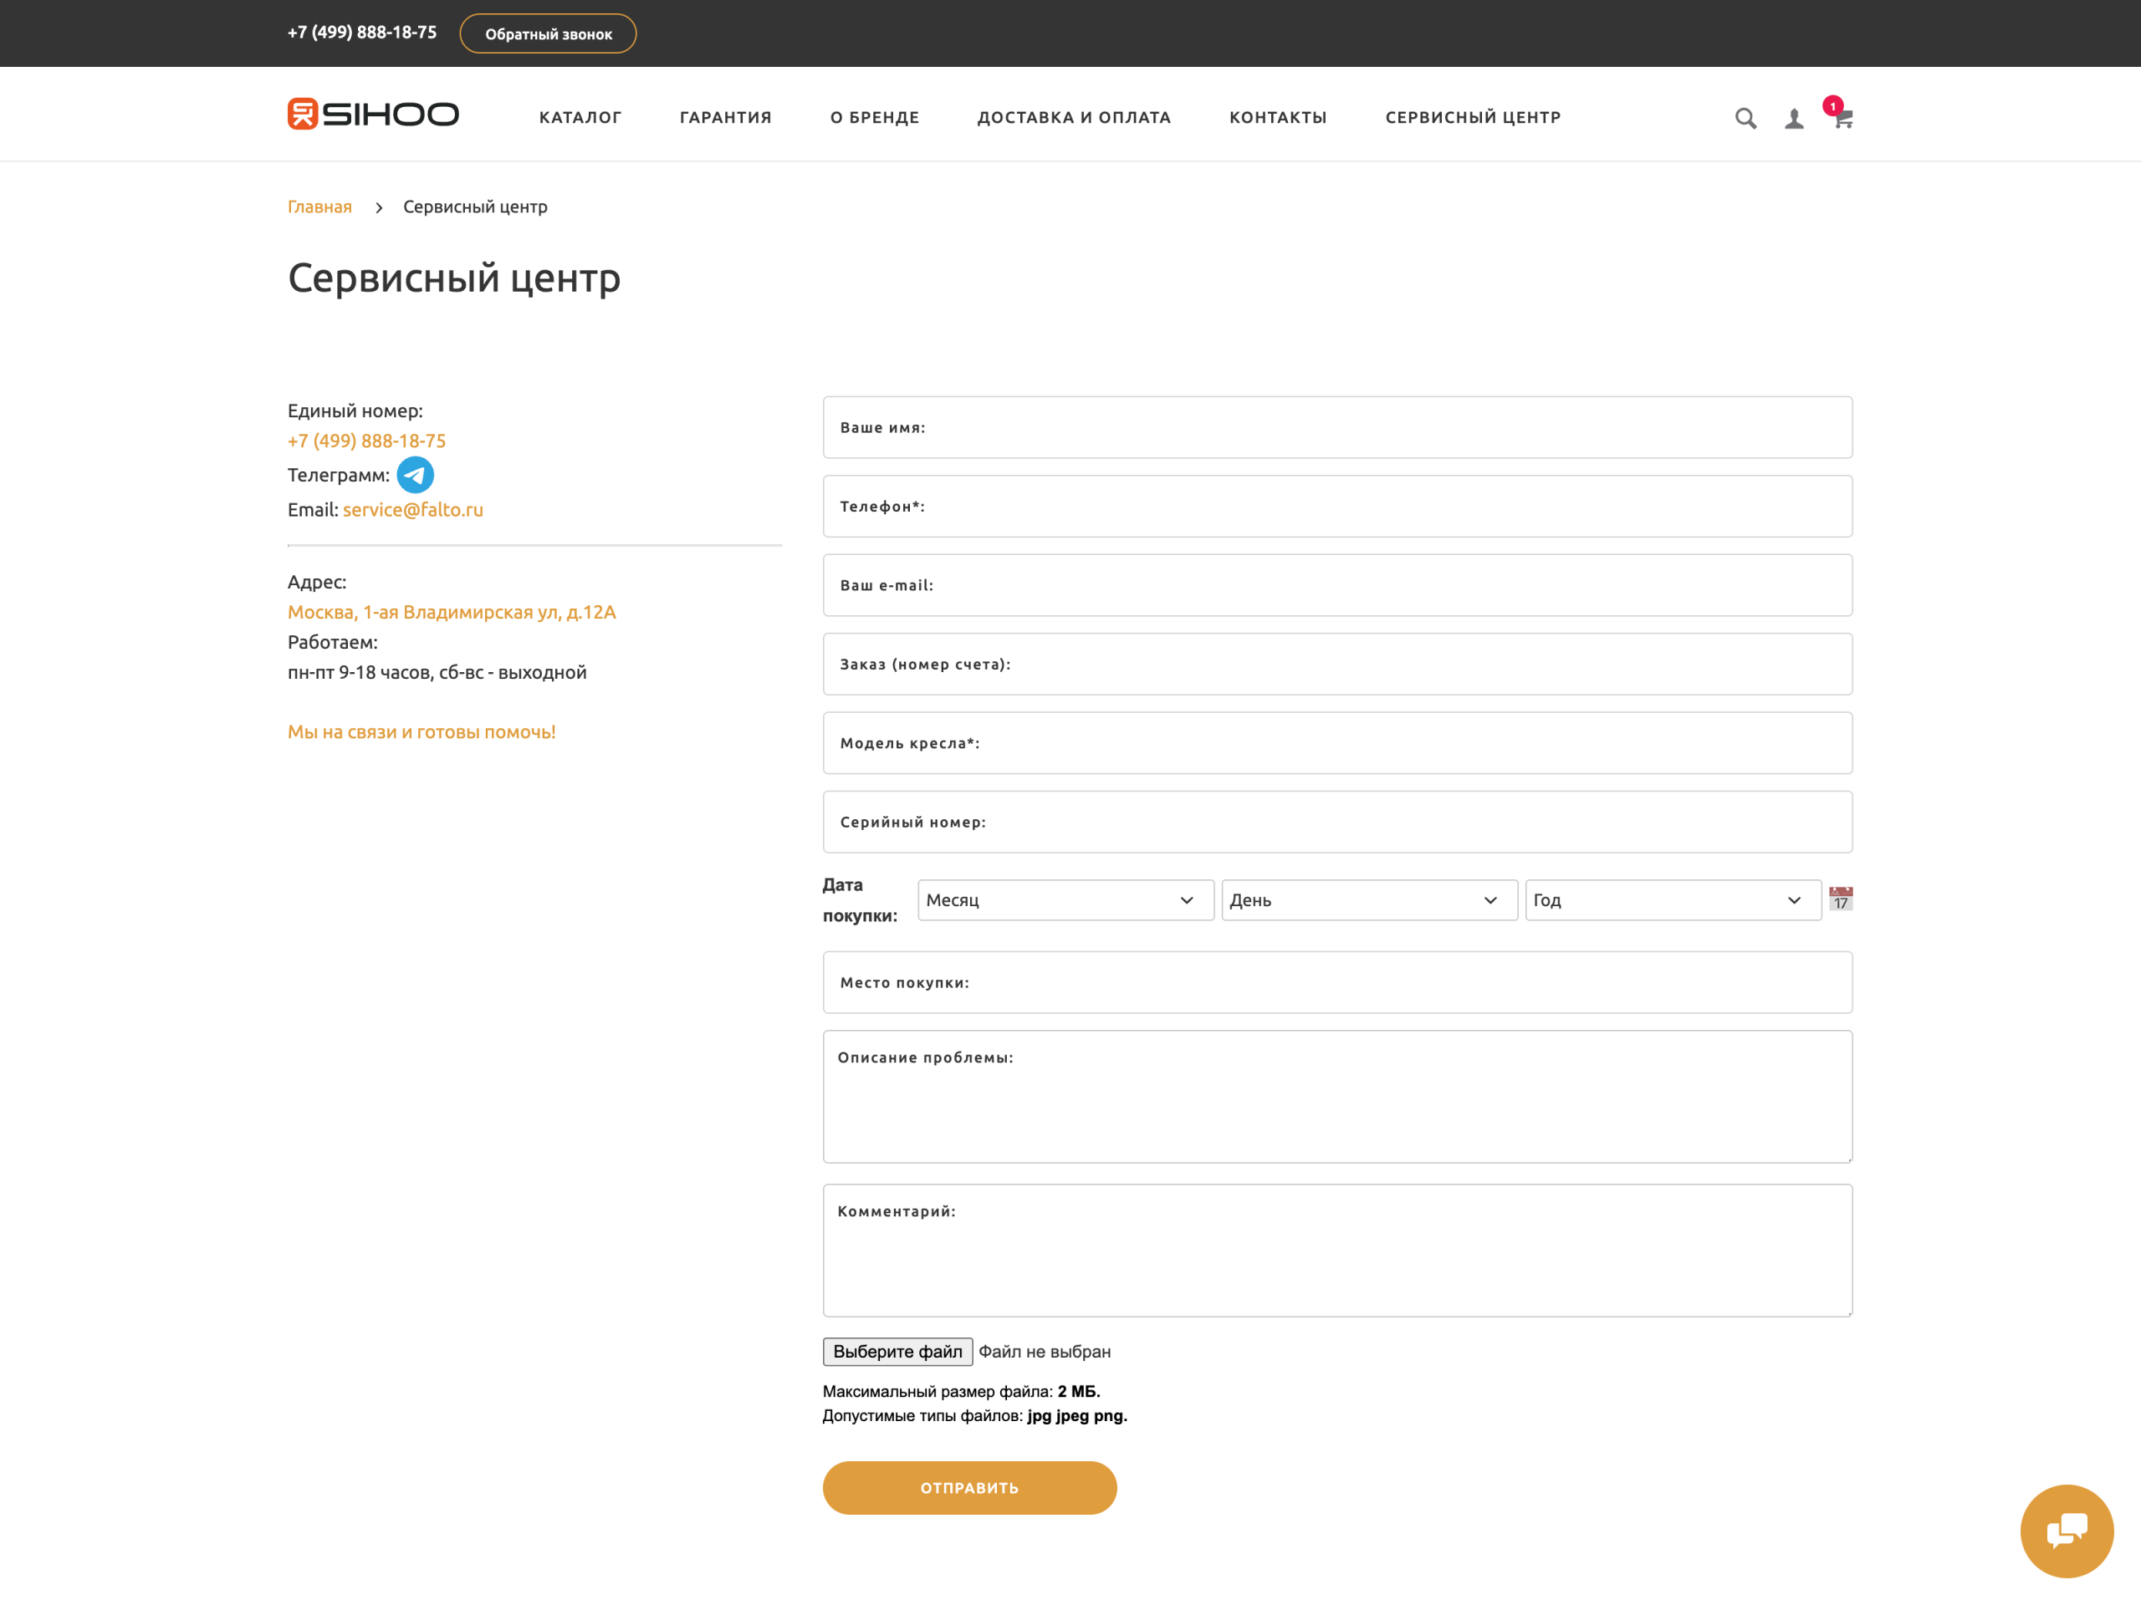Click the orange phone number under Единый номер
Screen dimensions: 2141x1605
click(367, 441)
